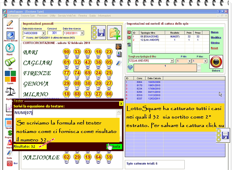
Task: Click the Tabellone calendar icon in sidebar
Action: [9, 122]
